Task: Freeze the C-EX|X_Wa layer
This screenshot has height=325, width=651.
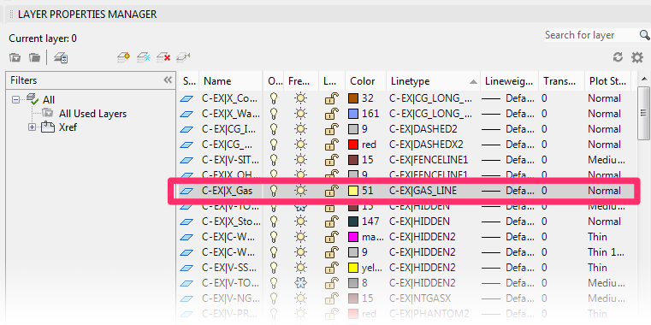Action: click(300, 114)
